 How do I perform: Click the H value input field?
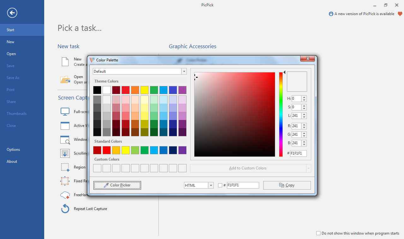coord(296,99)
